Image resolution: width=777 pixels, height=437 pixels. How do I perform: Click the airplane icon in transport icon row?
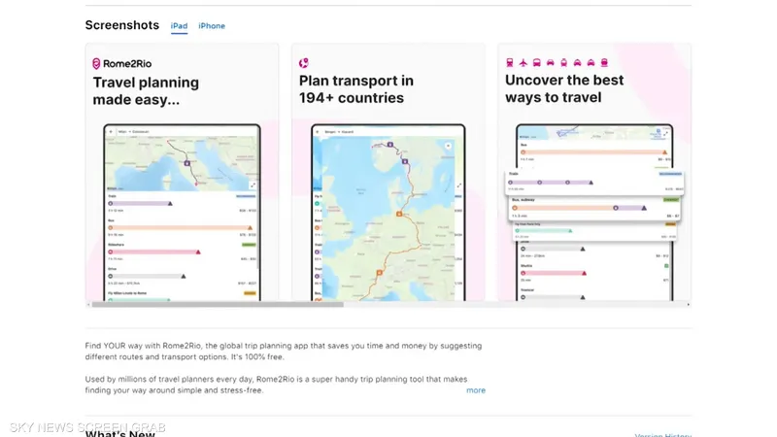point(524,62)
